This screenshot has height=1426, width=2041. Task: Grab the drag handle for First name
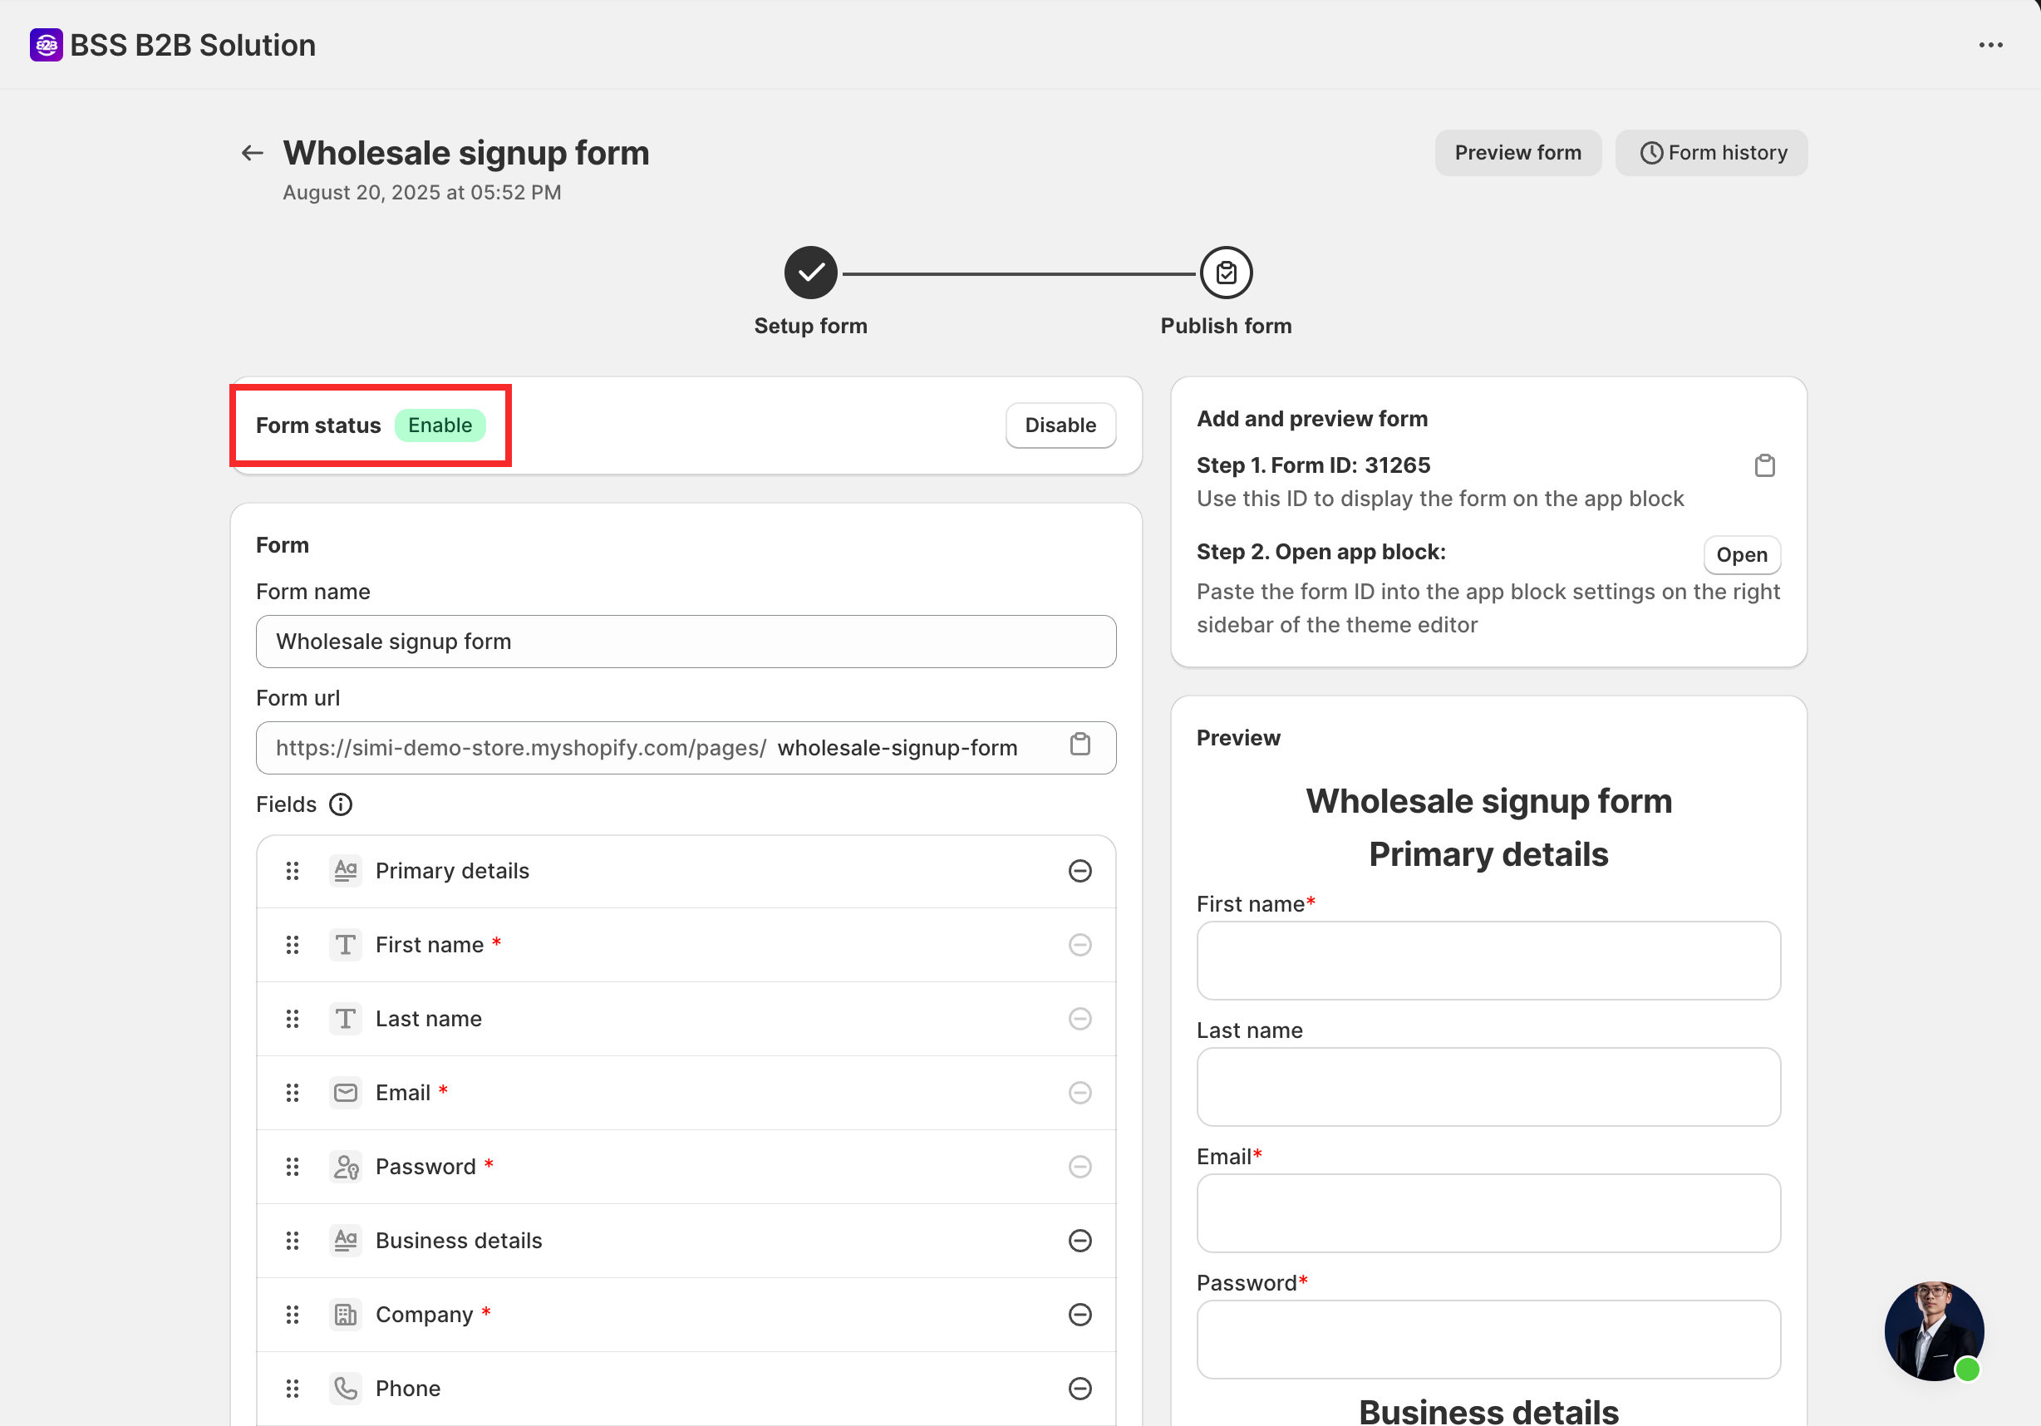click(x=293, y=944)
